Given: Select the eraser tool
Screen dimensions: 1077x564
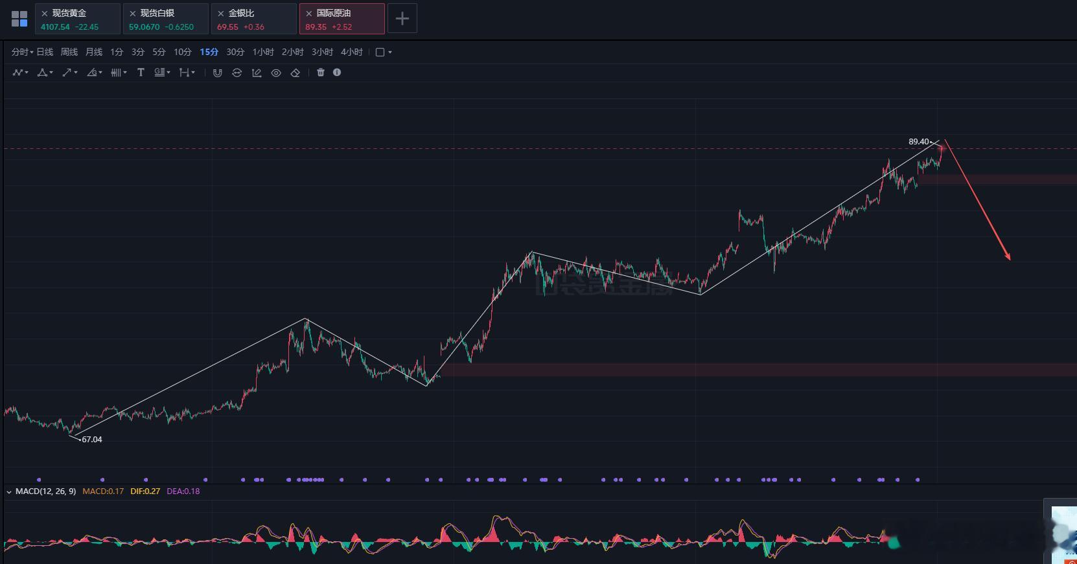Looking at the screenshot, I should click(295, 73).
